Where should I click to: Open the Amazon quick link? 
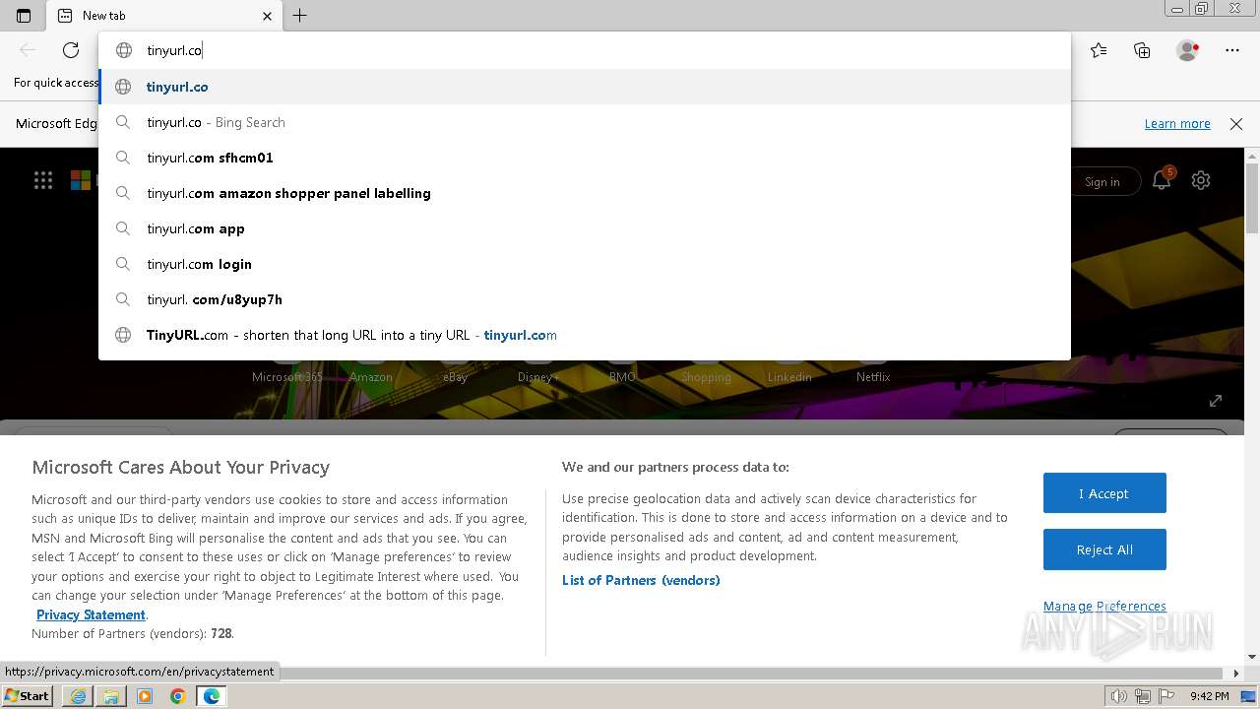(x=371, y=377)
